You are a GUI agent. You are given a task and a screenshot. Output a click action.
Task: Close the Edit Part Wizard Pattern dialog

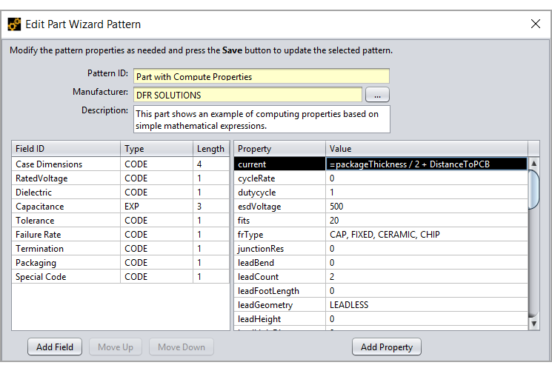click(x=535, y=24)
